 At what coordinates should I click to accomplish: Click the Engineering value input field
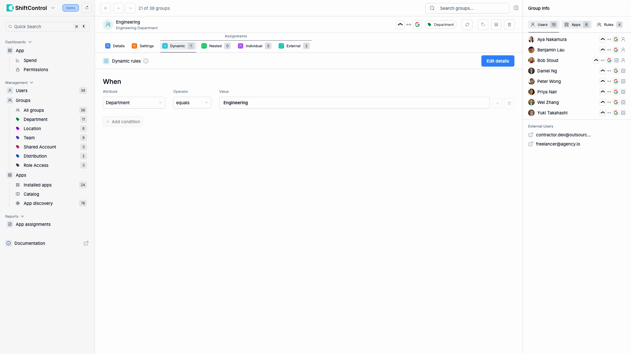click(x=354, y=103)
